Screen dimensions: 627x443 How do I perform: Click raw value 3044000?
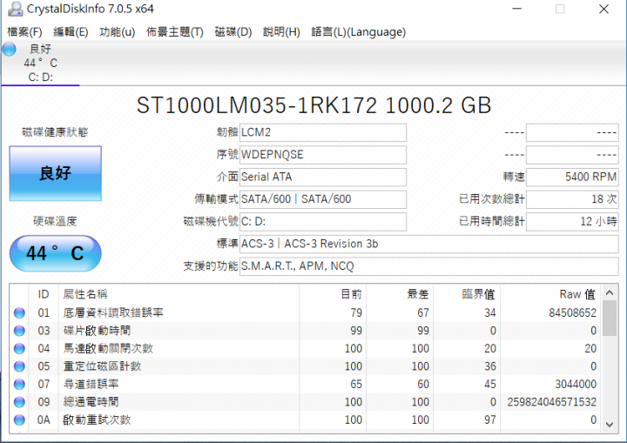tap(576, 384)
